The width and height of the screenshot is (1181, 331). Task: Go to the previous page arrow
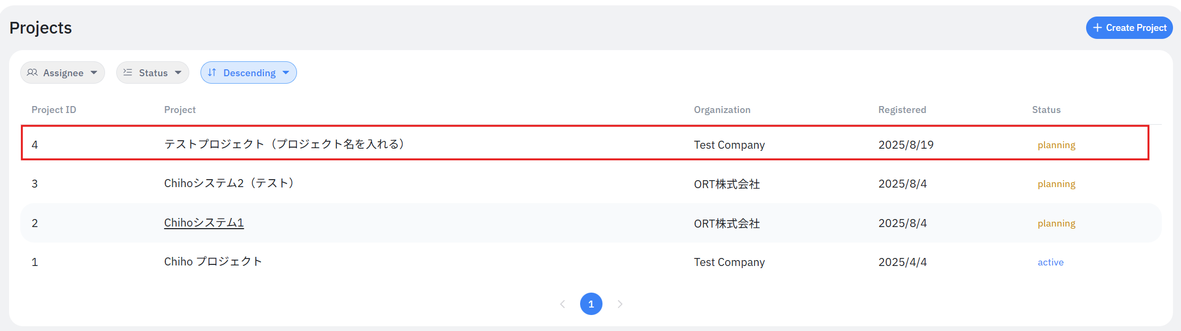(563, 304)
